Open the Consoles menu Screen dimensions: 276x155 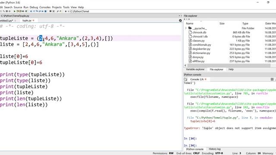(x=45, y=7)
